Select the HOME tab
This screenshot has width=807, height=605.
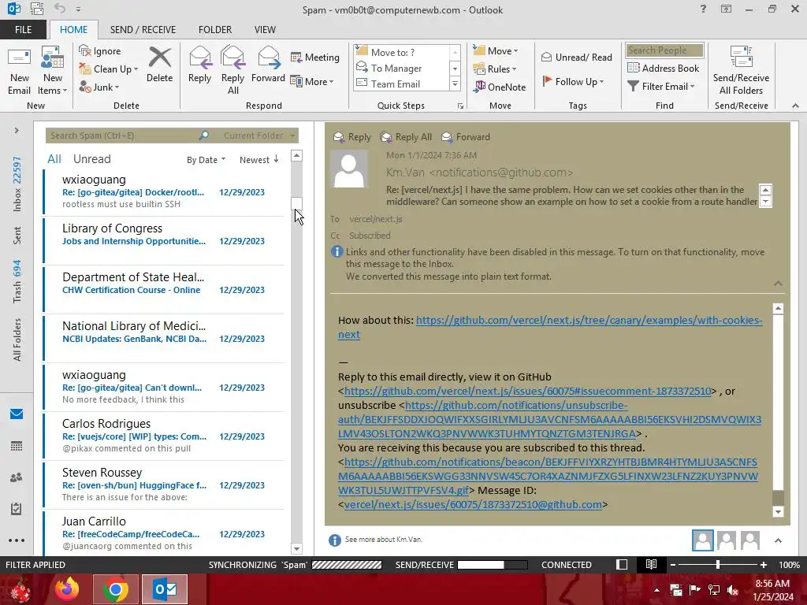pos(73,30)
